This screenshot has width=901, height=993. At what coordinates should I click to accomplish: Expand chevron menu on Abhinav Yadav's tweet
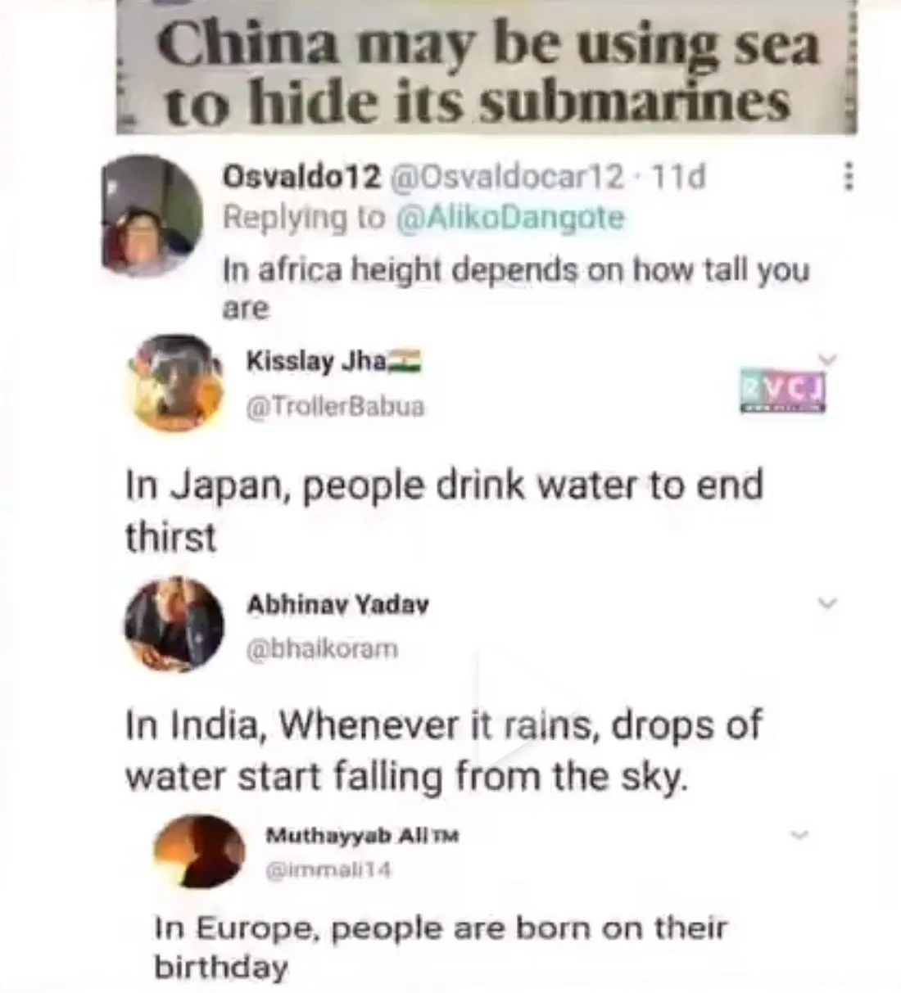click(828, 603)
